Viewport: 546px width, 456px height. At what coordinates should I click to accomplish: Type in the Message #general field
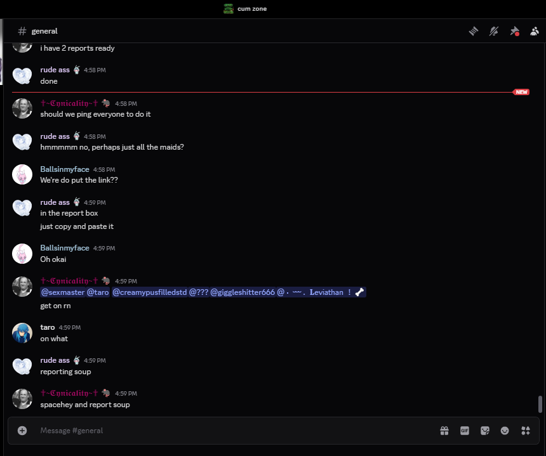point(229,431)
